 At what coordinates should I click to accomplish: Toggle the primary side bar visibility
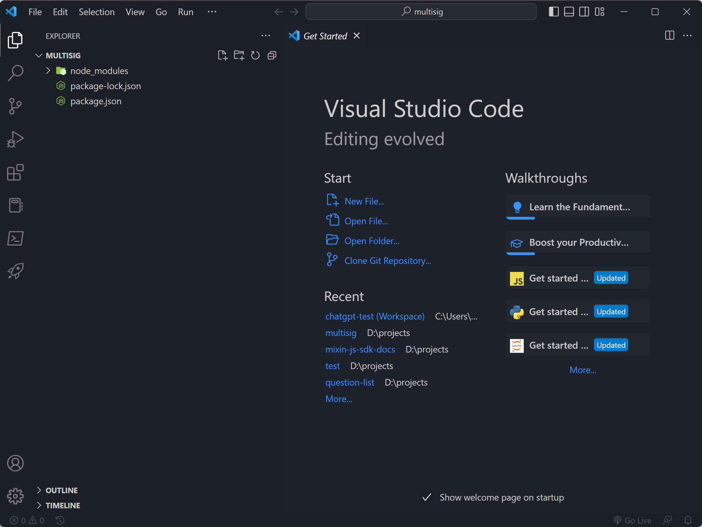(553, 12)
